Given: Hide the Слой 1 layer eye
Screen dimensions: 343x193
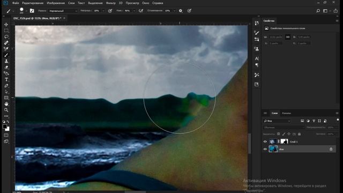Looking at the screenshot, I should coord(265,142).
